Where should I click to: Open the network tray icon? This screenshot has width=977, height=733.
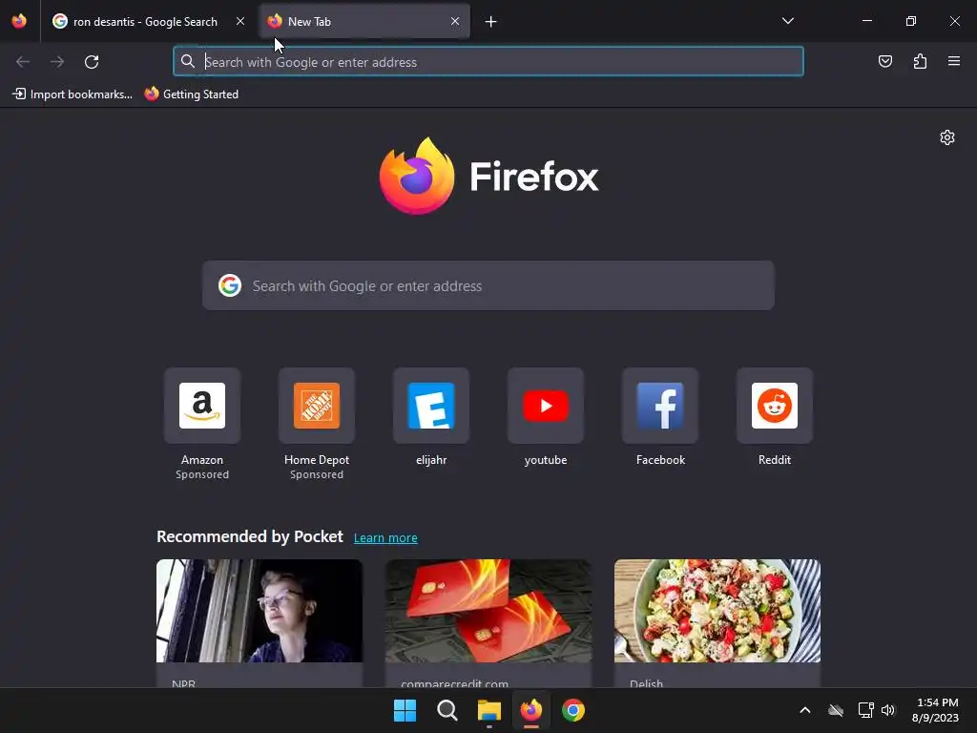[865, 710]
